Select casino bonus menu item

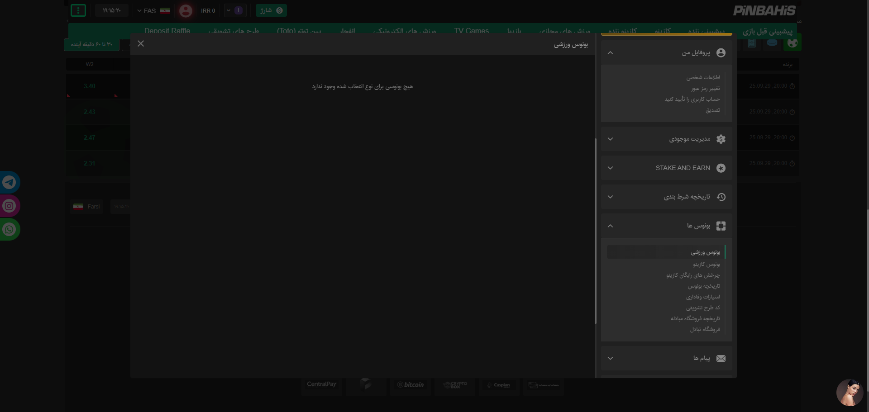tap(706, 265)
